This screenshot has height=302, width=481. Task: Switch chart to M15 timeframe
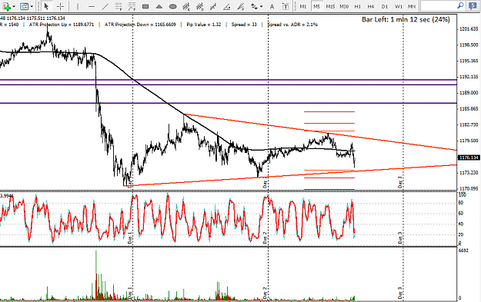[330, 6]
